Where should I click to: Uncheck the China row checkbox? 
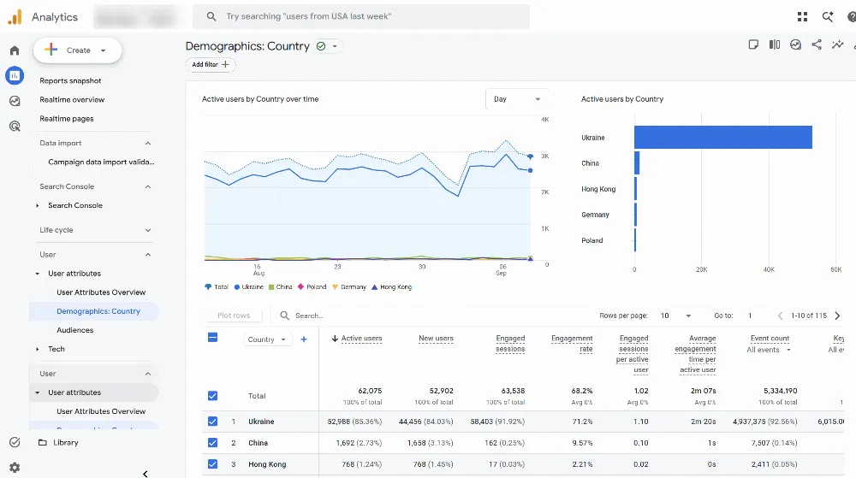tap(213, 443)
